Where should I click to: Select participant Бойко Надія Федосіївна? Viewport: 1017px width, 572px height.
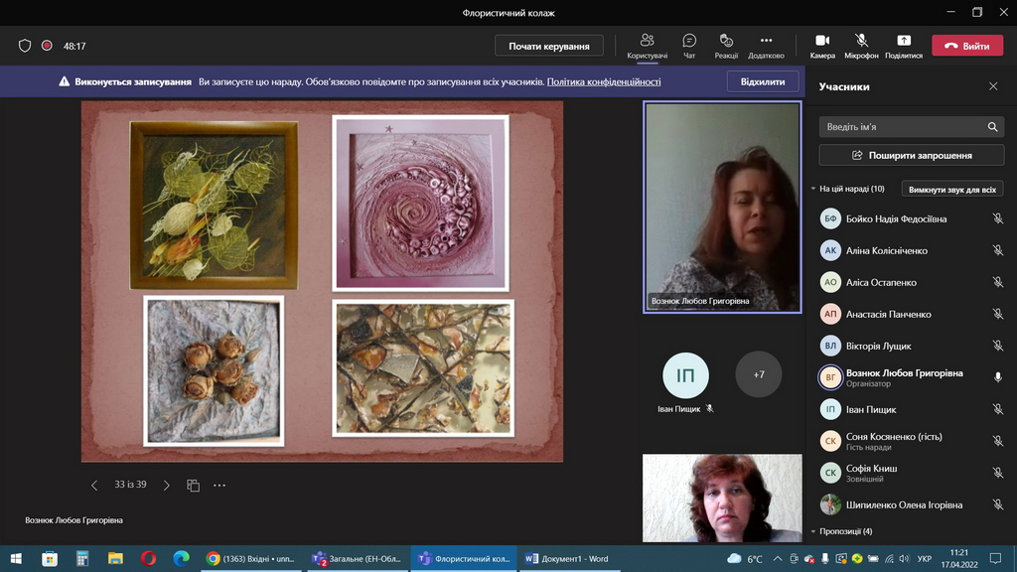click(912, 219)
